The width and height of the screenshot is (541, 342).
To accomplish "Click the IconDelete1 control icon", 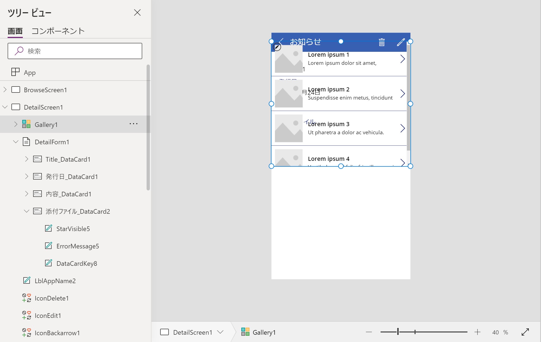I will coord(26,298).
